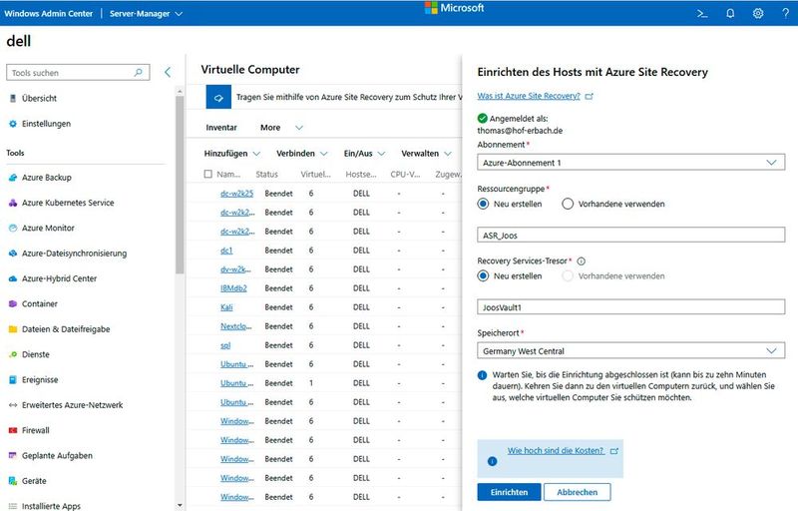Sort by the Nam... column header
Image resolution: width=798 pixels, height=511 pixels.
coord(228,175)
